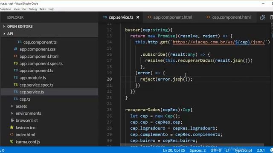Viewport: 273px width, 153px height.
Task: Open the Tasks menu
Action: click(43, 9)
